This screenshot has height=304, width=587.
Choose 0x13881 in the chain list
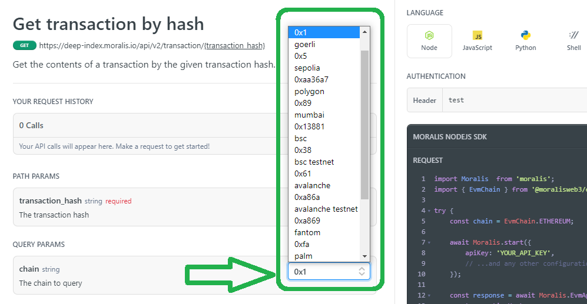coord(324,126)
